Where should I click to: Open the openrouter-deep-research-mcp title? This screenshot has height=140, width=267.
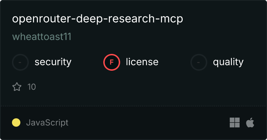click(98, 19)
